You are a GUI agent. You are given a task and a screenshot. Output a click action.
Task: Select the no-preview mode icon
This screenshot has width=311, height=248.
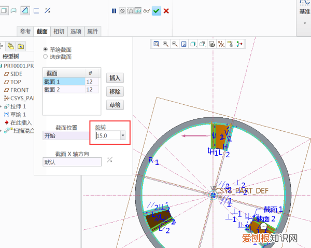coord(122,11)
